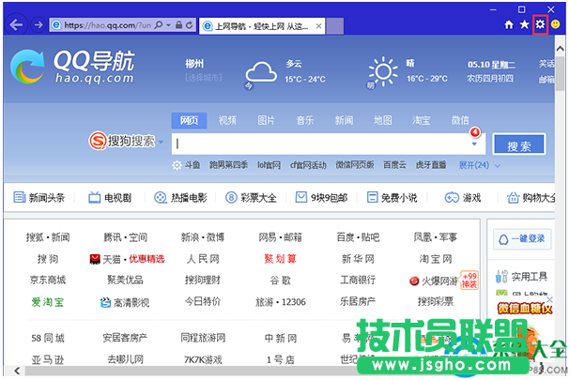This screenshot has width=570, height=380.
Task: Switch to the 地图 search tab
Action: click(383, 120)
